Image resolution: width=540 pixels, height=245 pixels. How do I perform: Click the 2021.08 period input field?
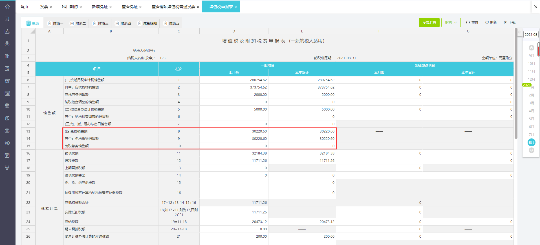tap(531, 35)
